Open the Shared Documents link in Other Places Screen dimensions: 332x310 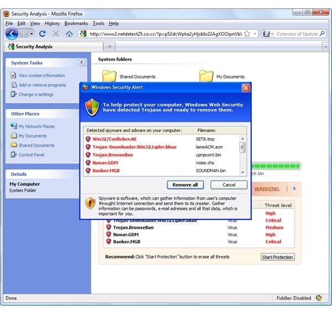pyautogui.click(x=37, y=145)
